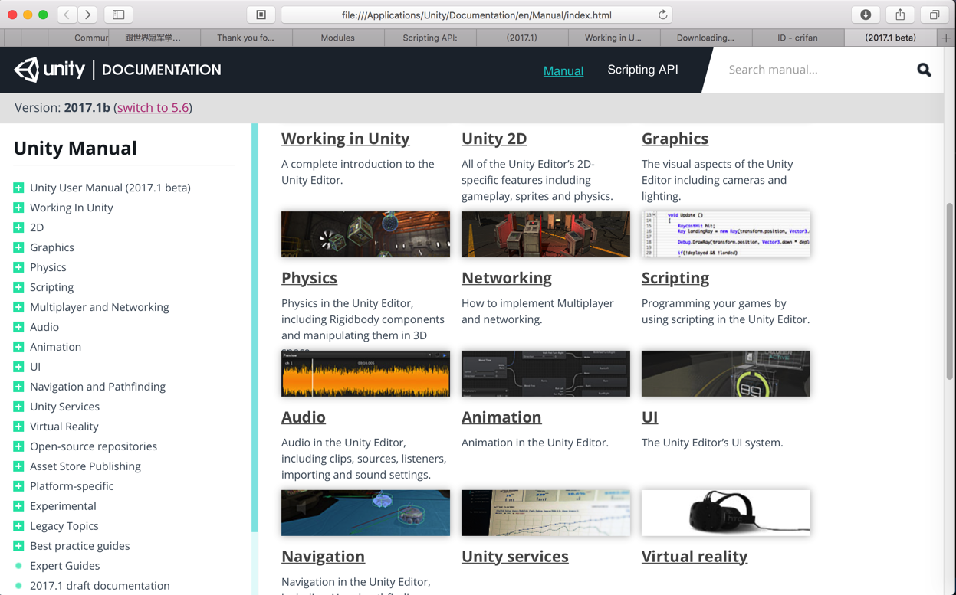
Task: Expand Asset Store Publishing node
Action: [18, 466]
